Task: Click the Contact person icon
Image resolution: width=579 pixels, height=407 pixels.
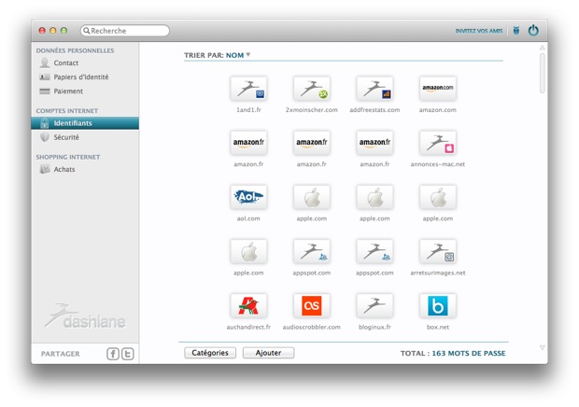Action: click(x=45, y=63)
